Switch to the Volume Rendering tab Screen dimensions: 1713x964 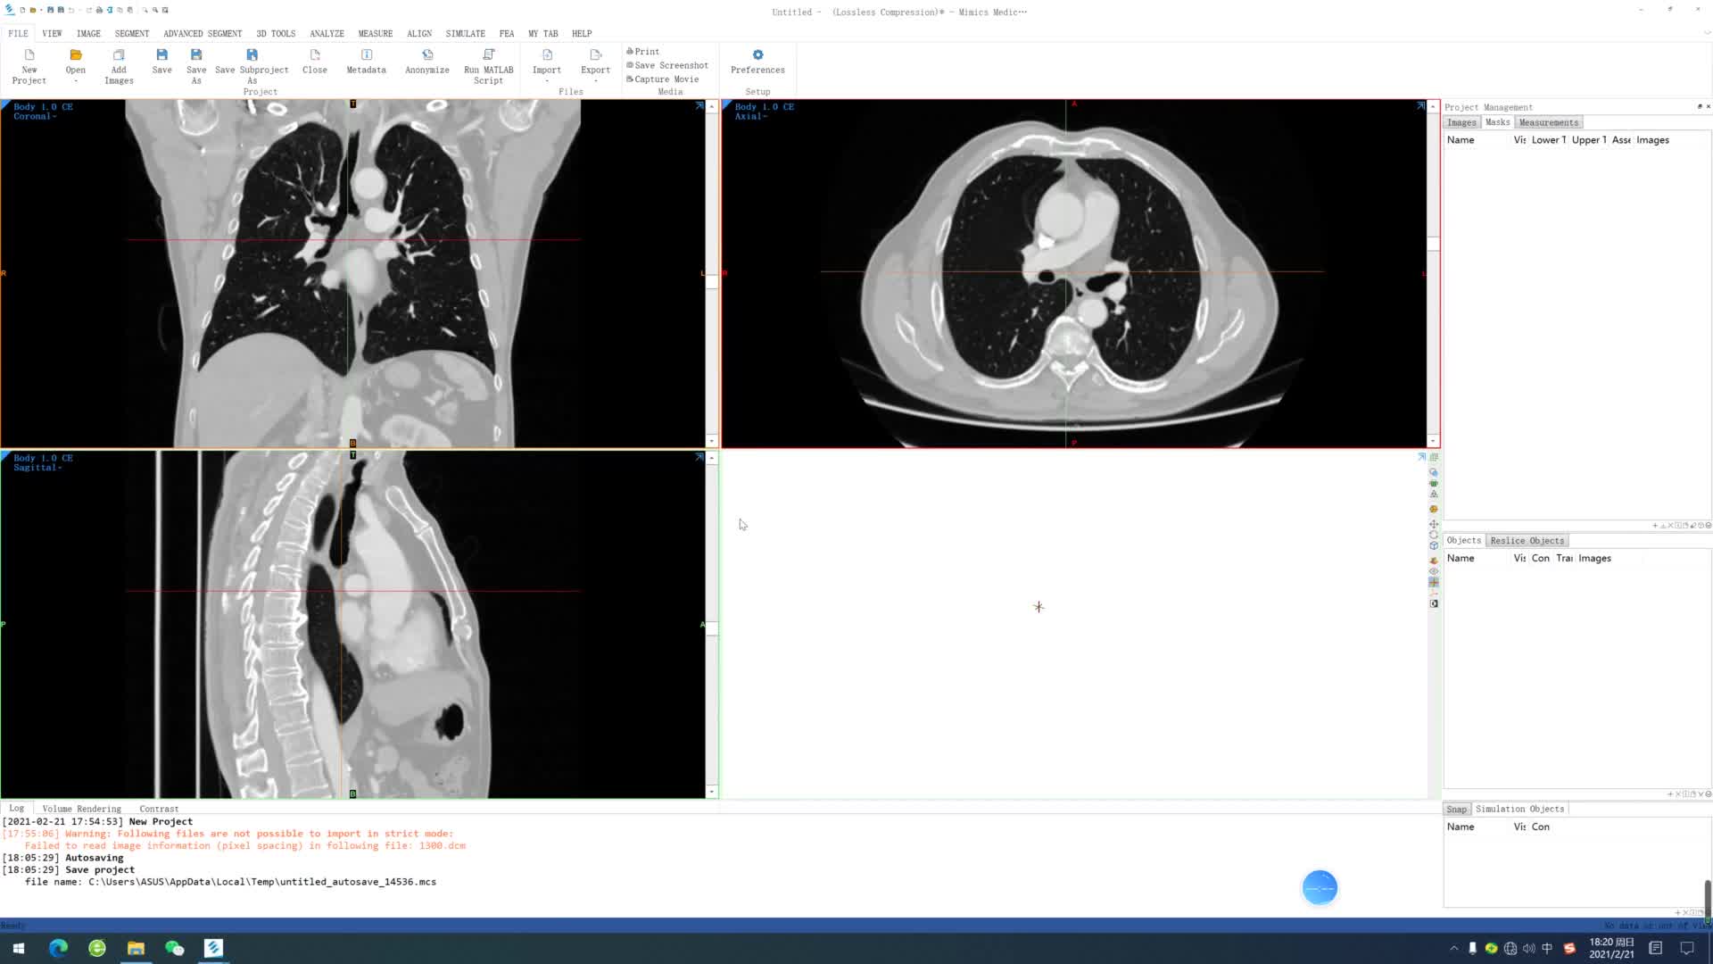(81, 809)
